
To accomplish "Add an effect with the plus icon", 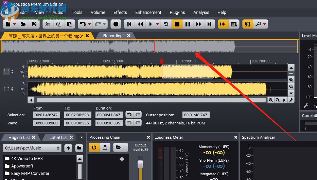I will tap(122, 159).
